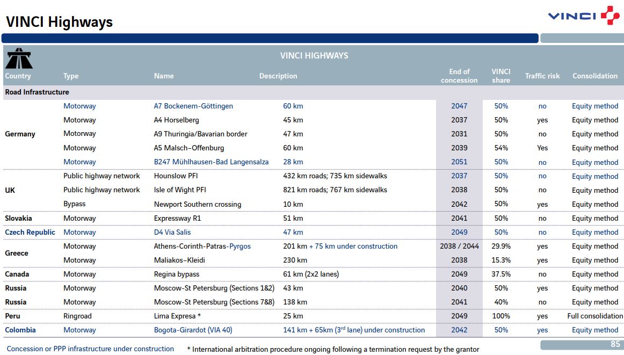Click the '138 km' description cell

(295, 302)
